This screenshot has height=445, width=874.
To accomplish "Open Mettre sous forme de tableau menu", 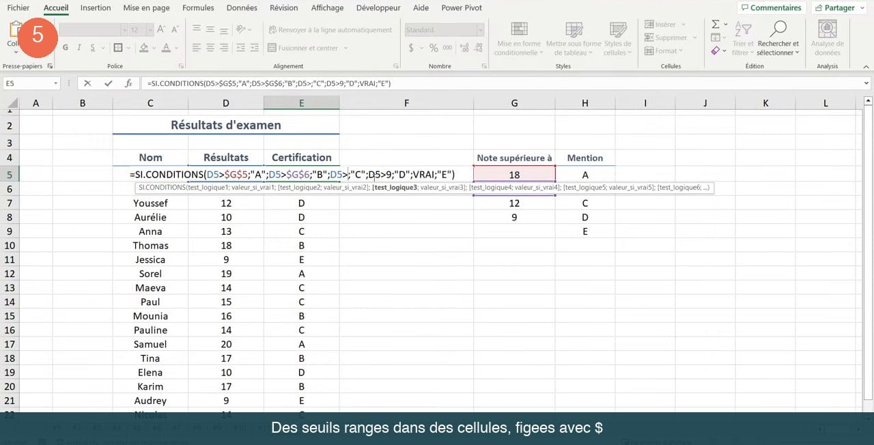I will pos(574,39).
